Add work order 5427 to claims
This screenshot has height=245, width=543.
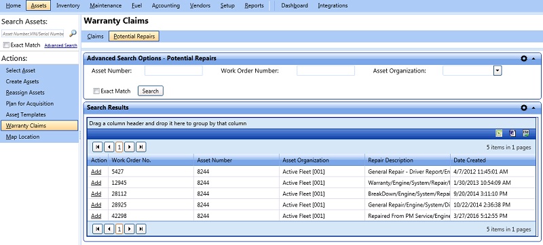click(x=96, y=171)
